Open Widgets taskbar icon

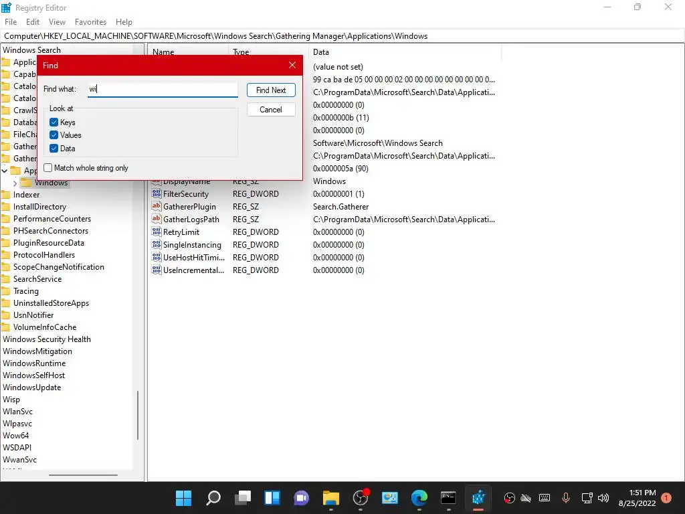coord(272,498)
